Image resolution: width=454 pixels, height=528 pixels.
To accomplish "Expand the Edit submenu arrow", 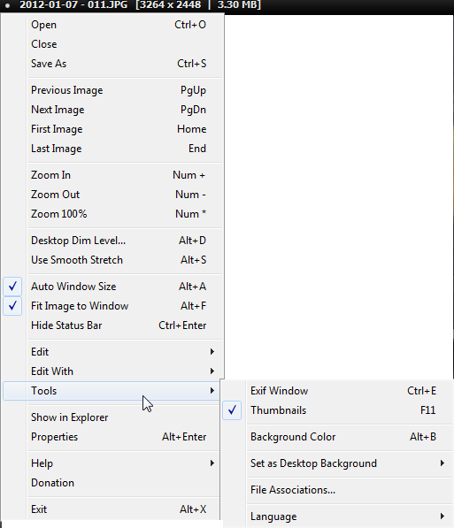I will coord(212,352).
